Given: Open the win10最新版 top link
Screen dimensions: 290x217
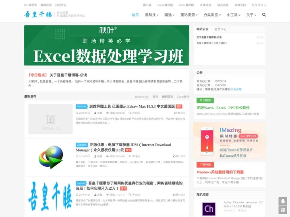Looking at the screenshot, I should click(x=165, y=5).
